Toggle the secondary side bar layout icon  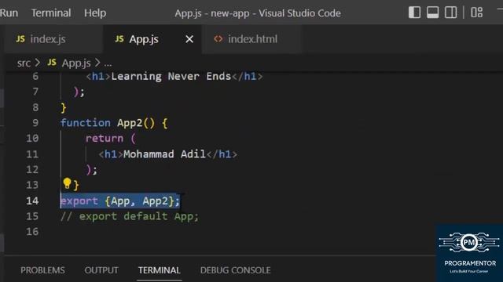coord(450,13)
